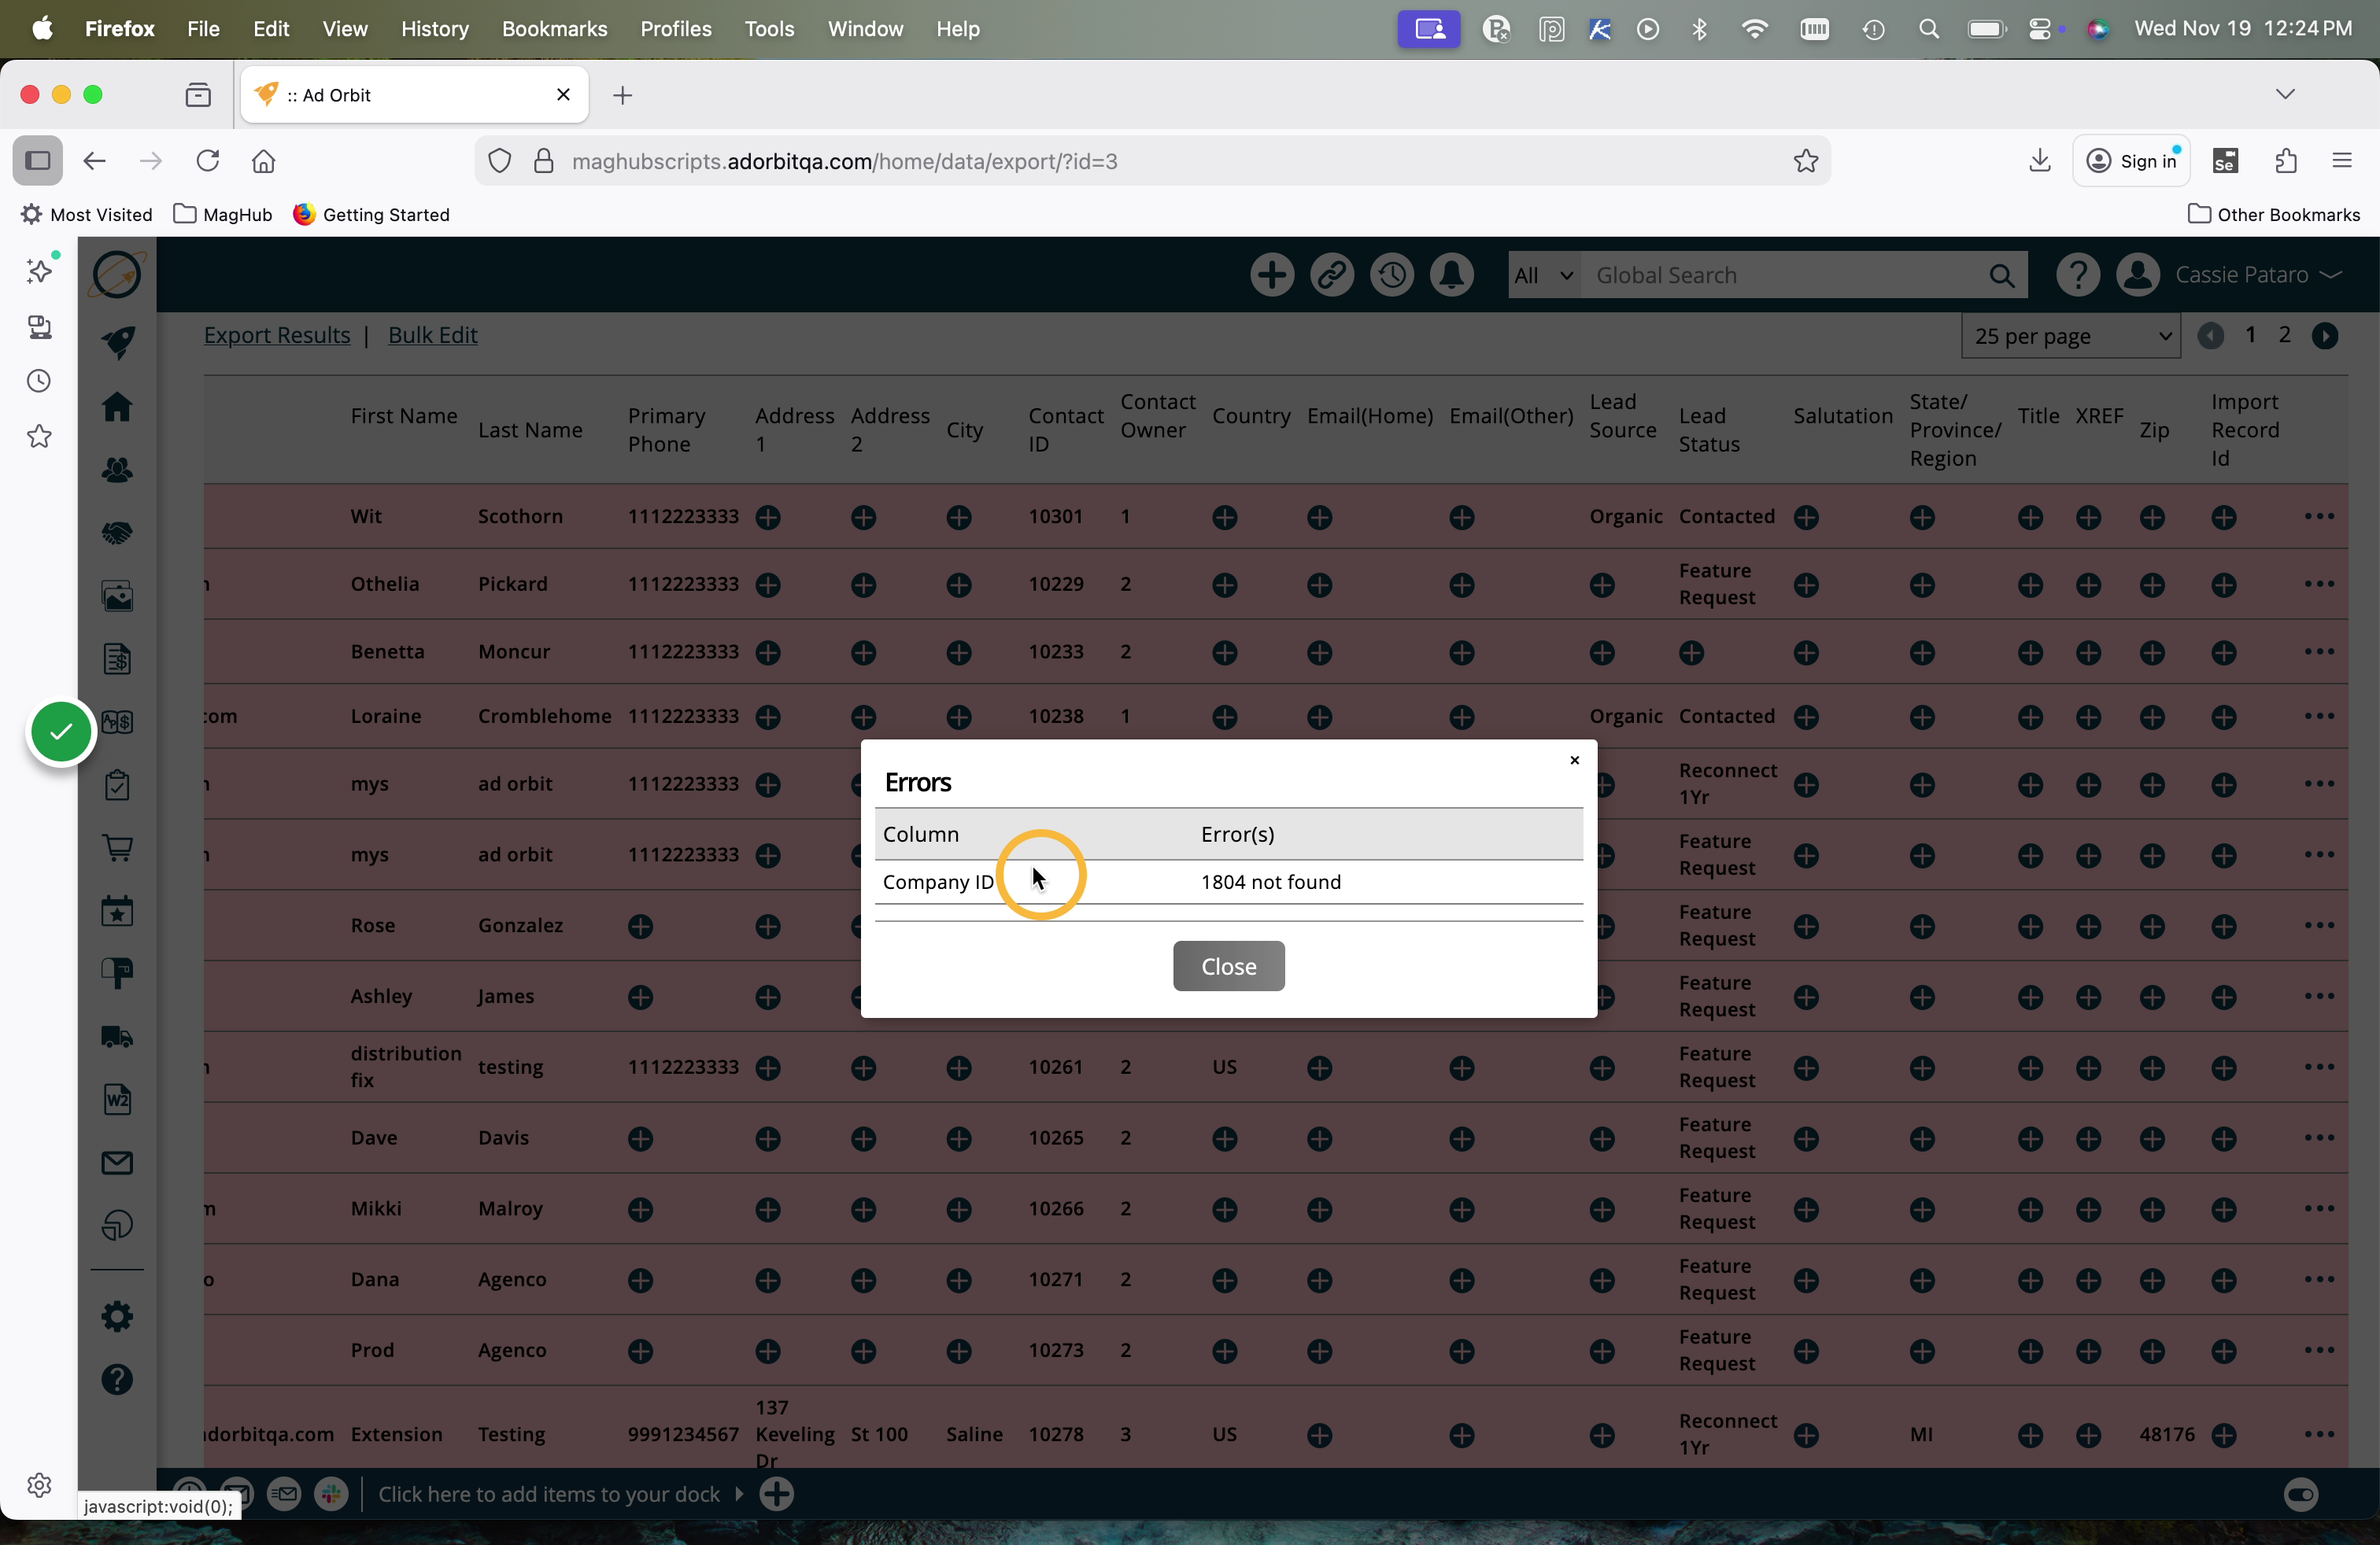Toggle the Firefox sidebar button
Viewport: 2380px width, 1545px height.
tap(38, 161)
